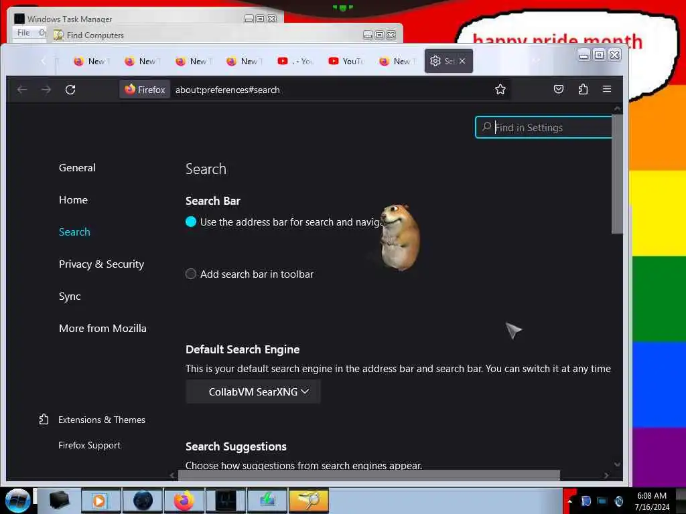Open the Windows Start orb

pos(17,501)
